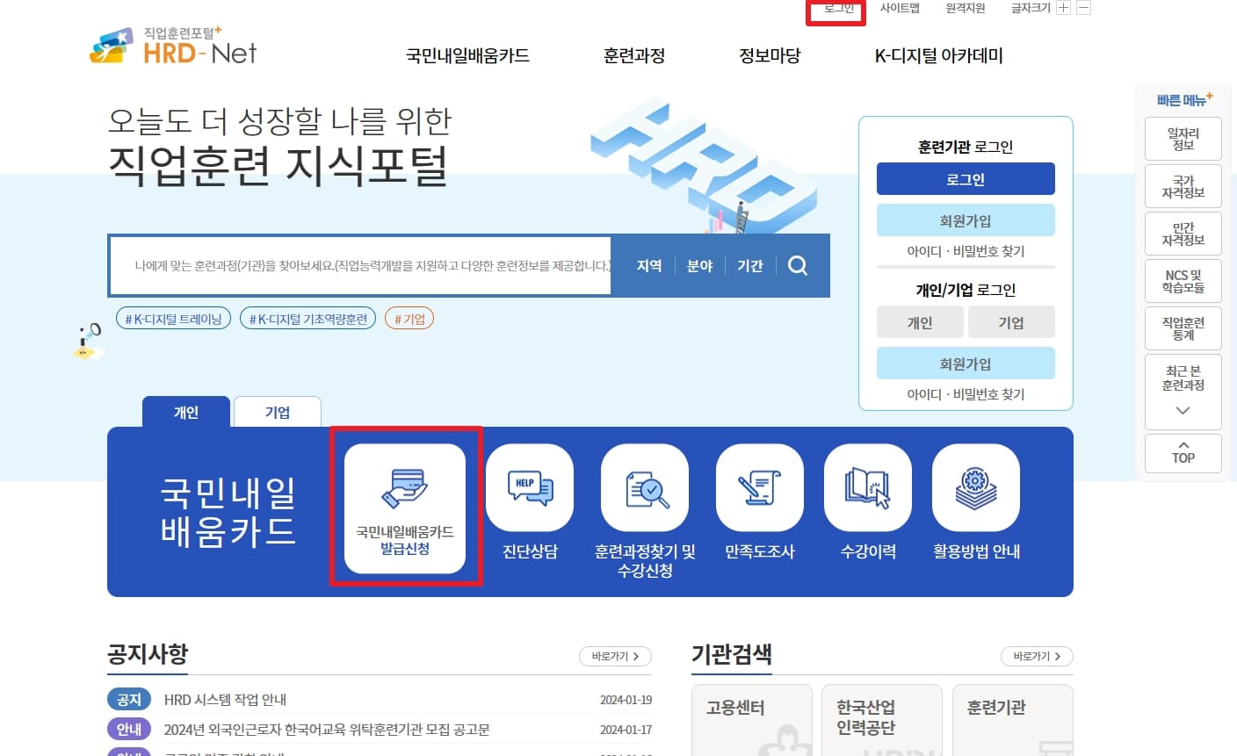Select the 진단상담 HELP chat icon
1237x756 pixels.
click(x=530, y=488)
